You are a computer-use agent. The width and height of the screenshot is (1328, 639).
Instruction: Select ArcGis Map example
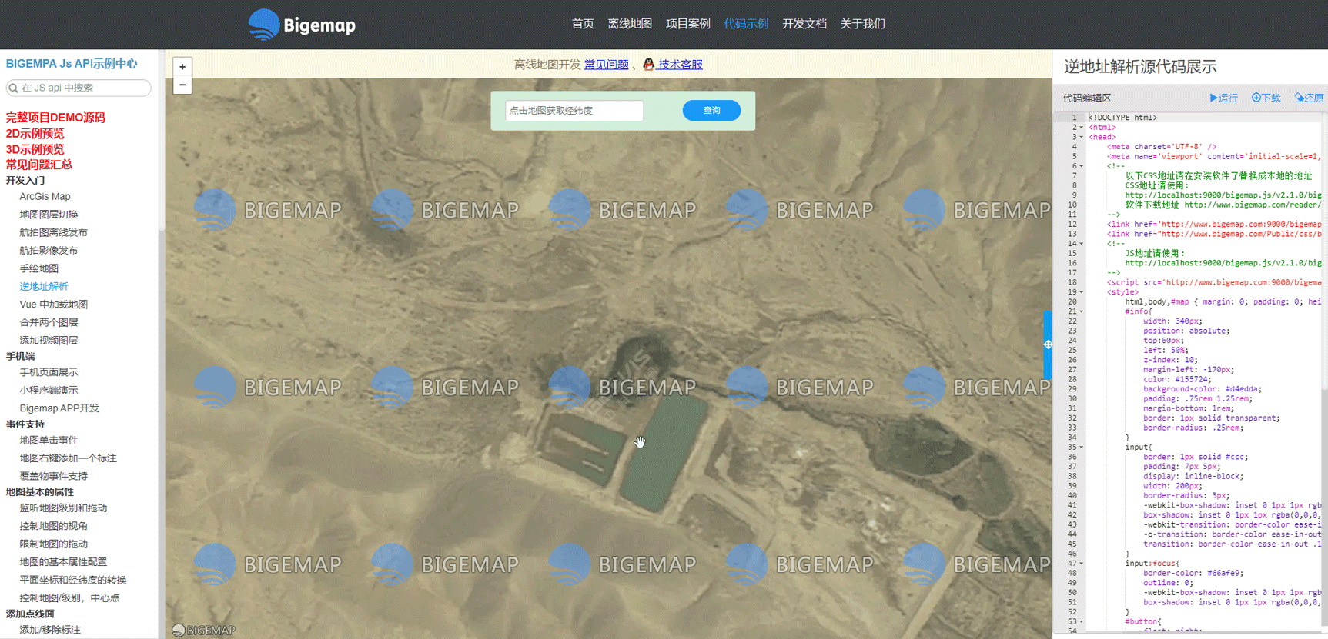tap(45, 197)
